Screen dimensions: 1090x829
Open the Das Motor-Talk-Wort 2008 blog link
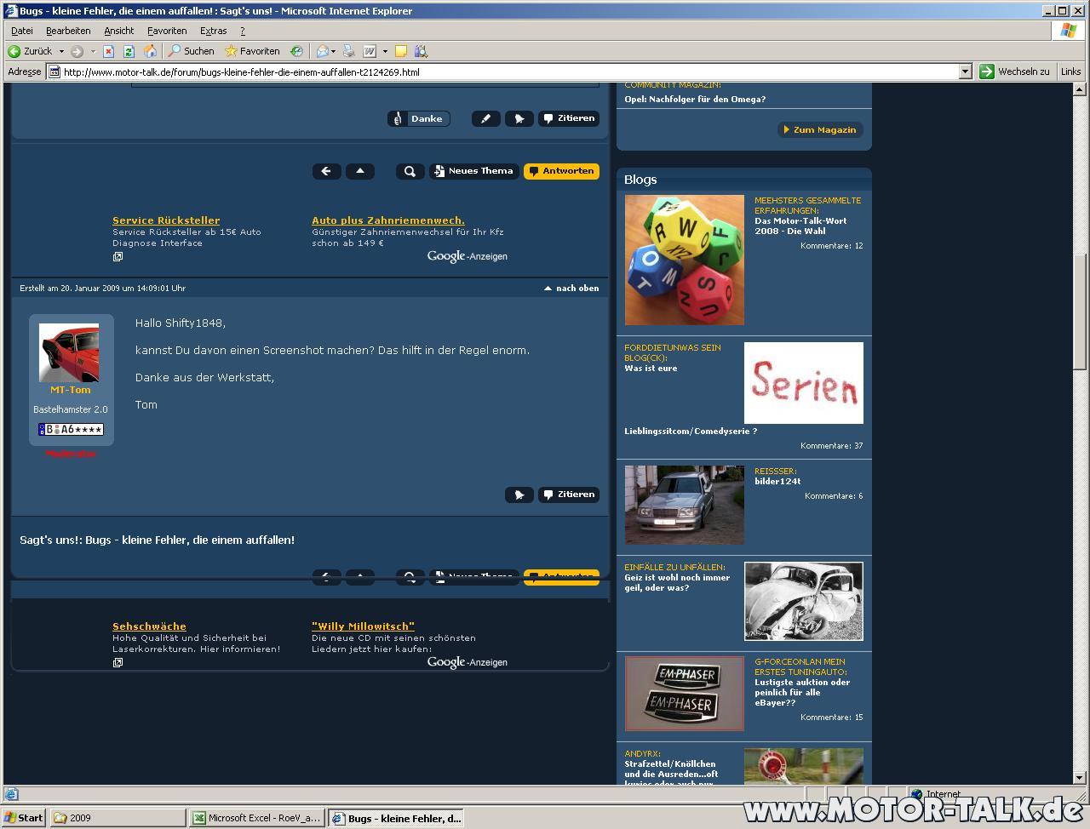[x=800, y=226]
